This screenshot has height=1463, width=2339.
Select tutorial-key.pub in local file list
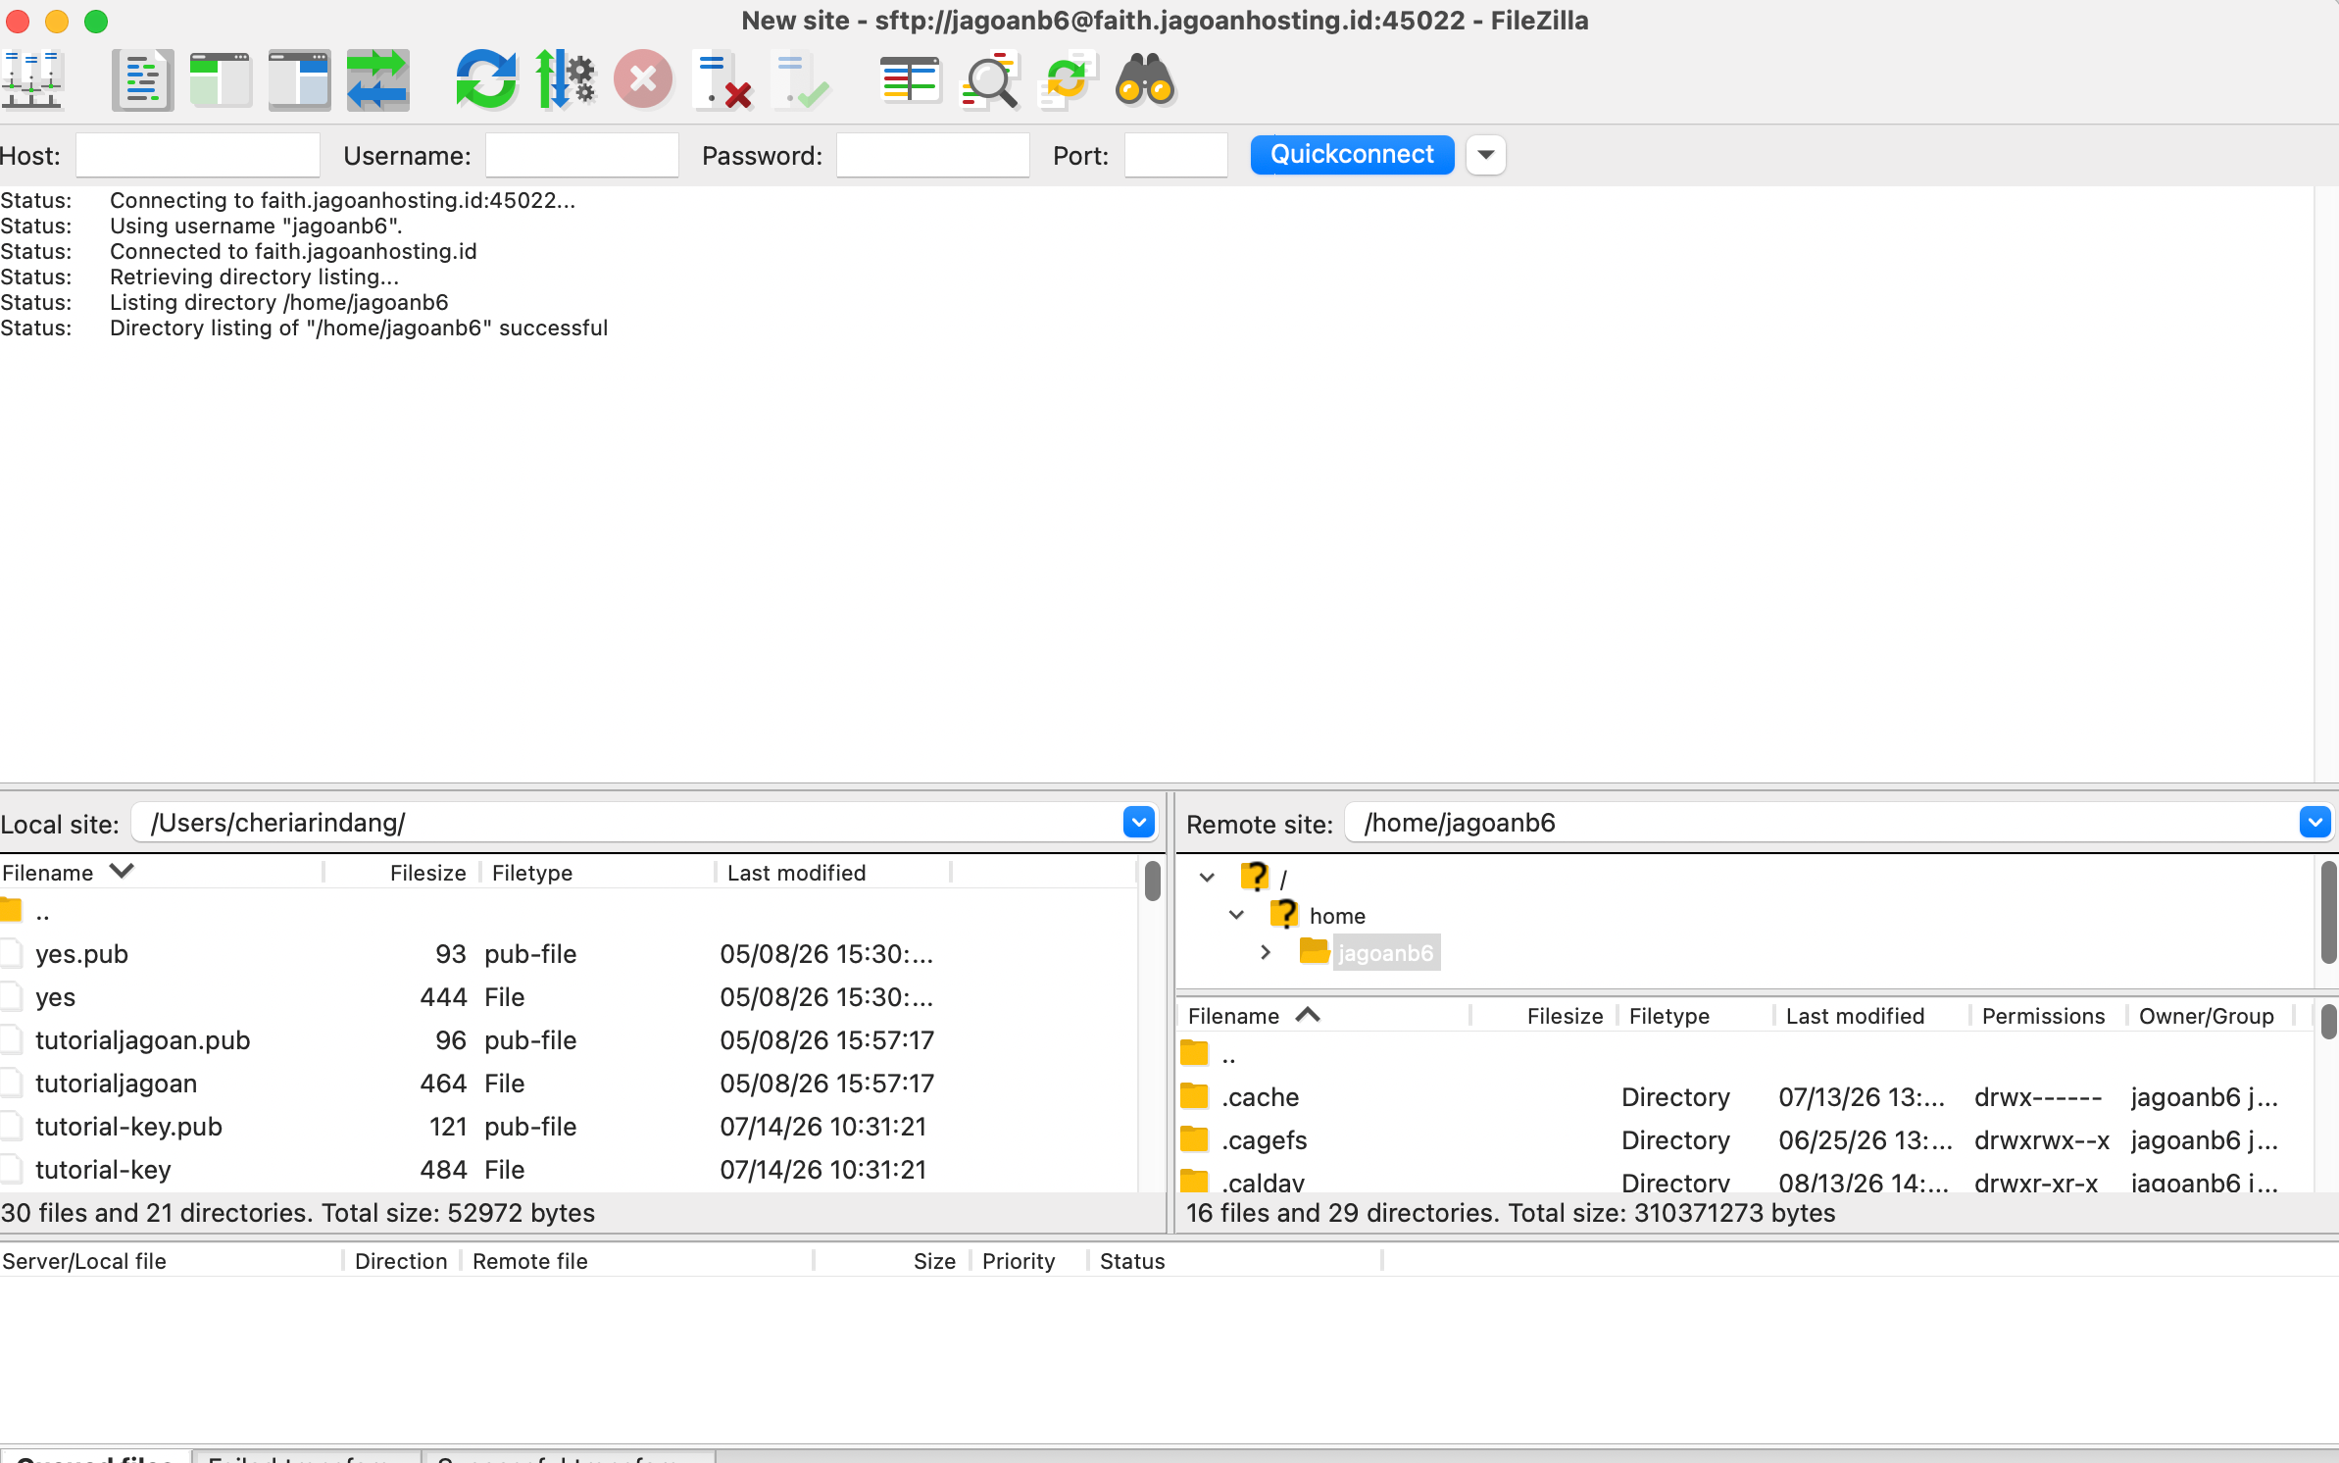[128, 1127]
